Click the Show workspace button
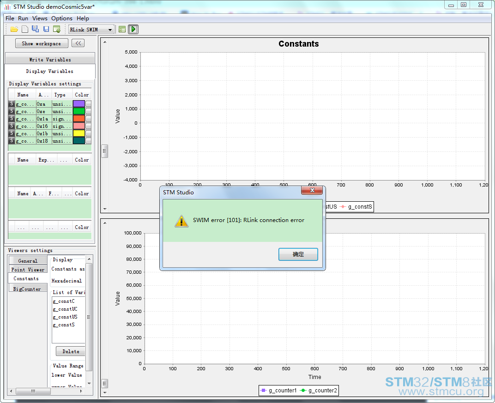This screenshot has width=495, height=403. (x=42, y=43)
